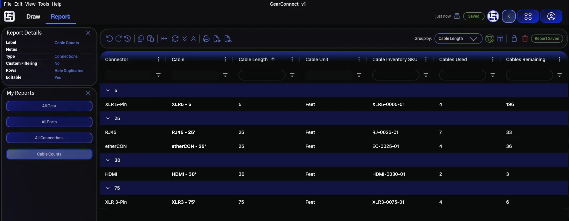Viewport: 569px width, 221px height.
Task: Open the Cable column three-dot menu
Action: coord(225,59)
